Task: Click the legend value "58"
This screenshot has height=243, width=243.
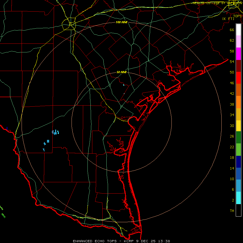Action: click(232, 51)
